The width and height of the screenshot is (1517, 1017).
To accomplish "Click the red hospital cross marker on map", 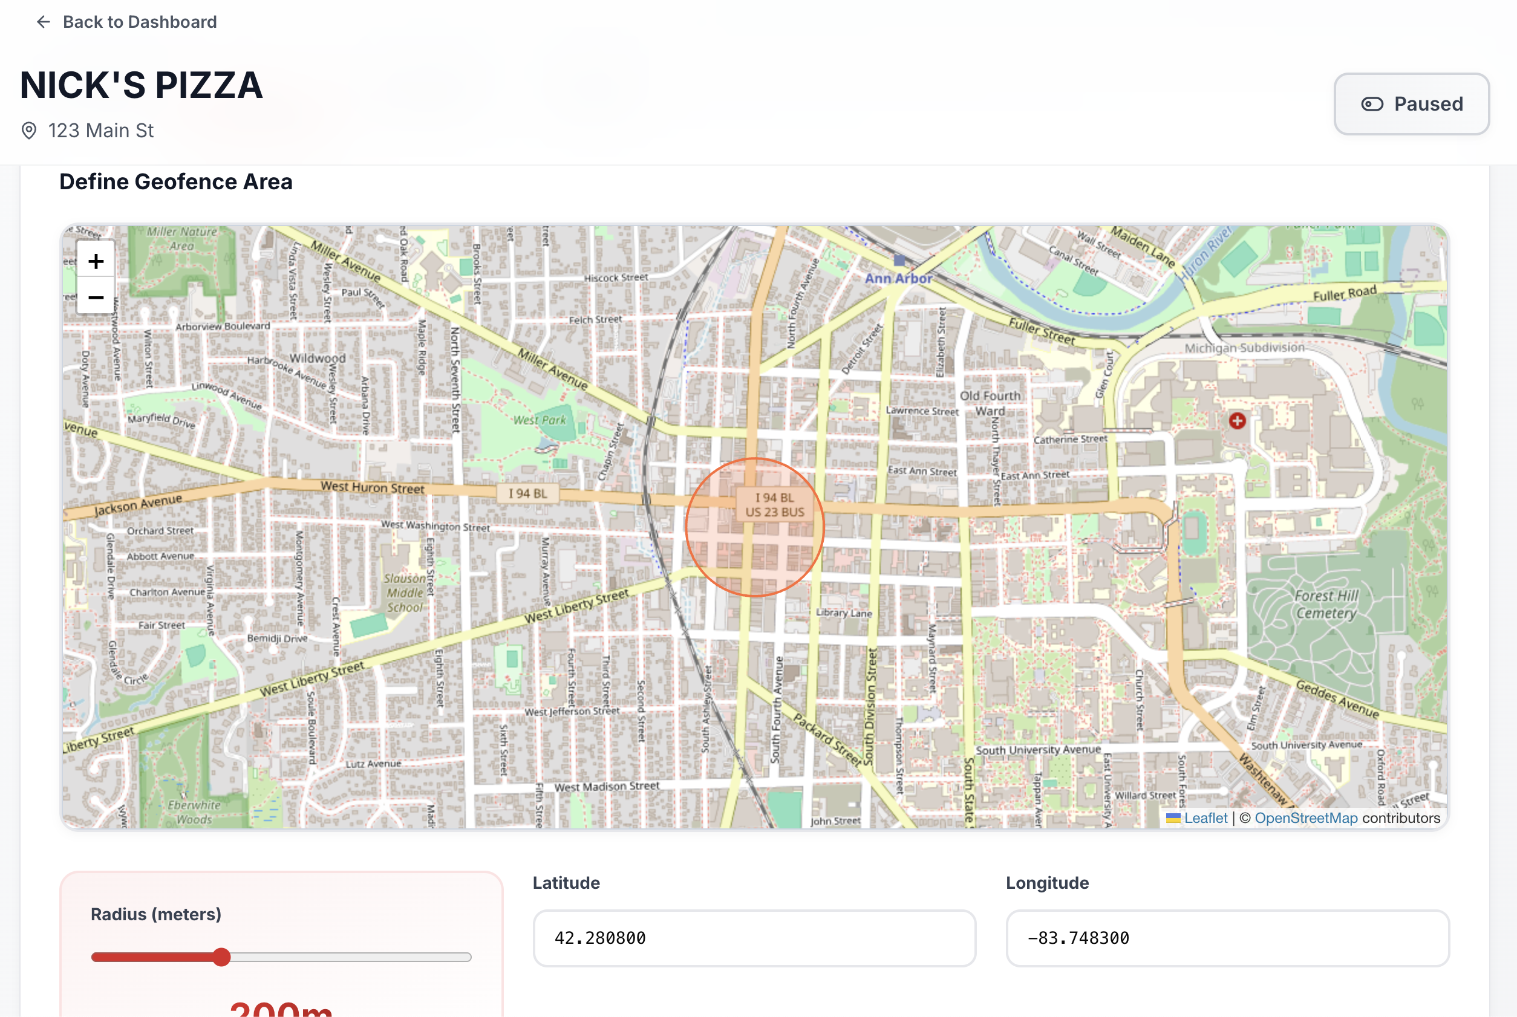I will coord(1237,421).
